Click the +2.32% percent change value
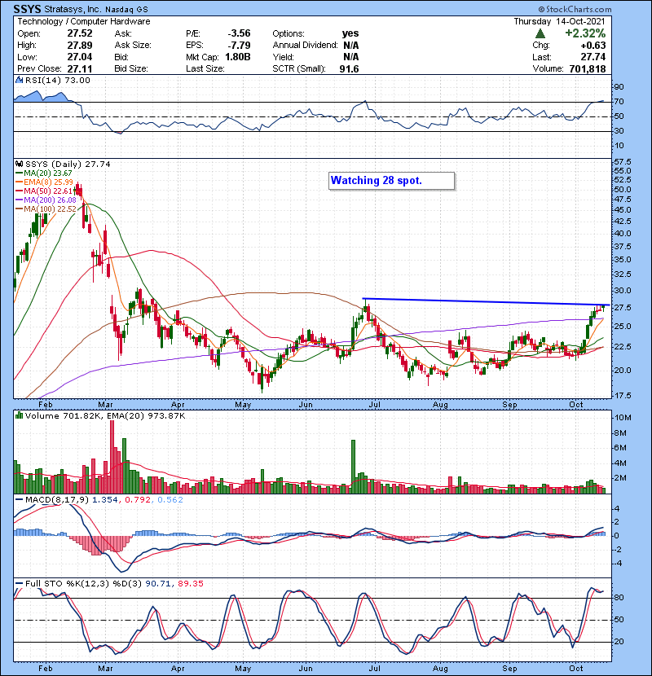The width and height of the screenshot is (652, 676). tap(585, 33)
